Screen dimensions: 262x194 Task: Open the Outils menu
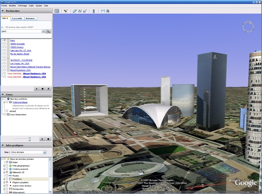(31, 6)
